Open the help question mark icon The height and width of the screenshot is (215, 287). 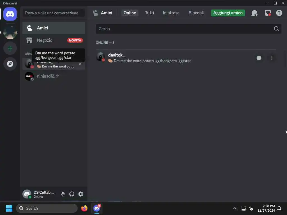[x=279, y=13]
